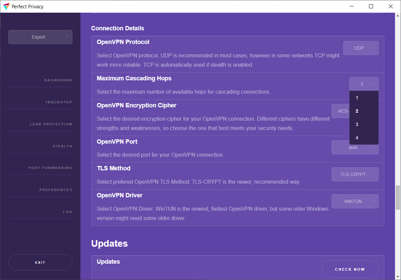Select 4 hops from the list

click(364, 138)
